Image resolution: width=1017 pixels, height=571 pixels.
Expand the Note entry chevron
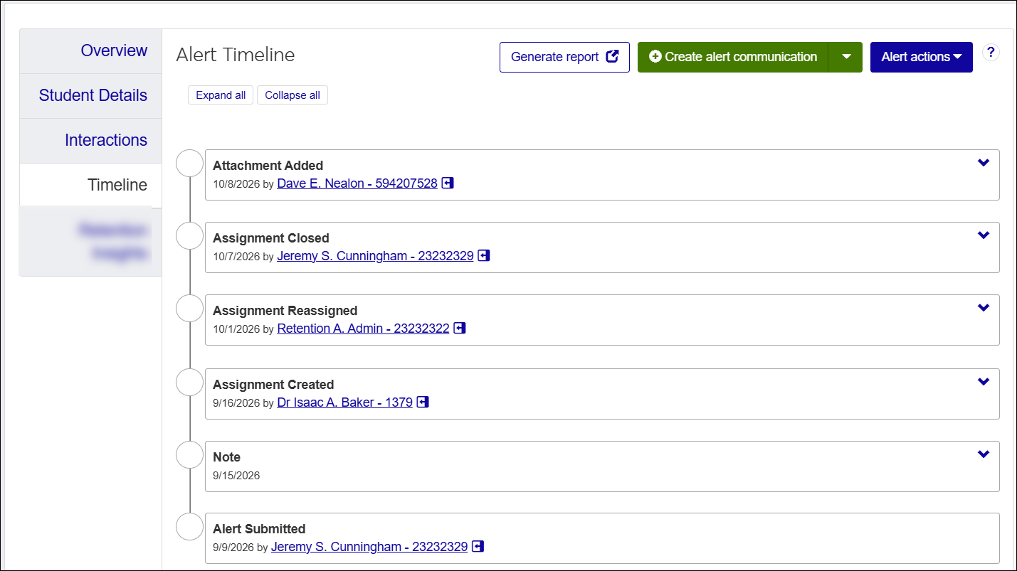pos(984,454)
